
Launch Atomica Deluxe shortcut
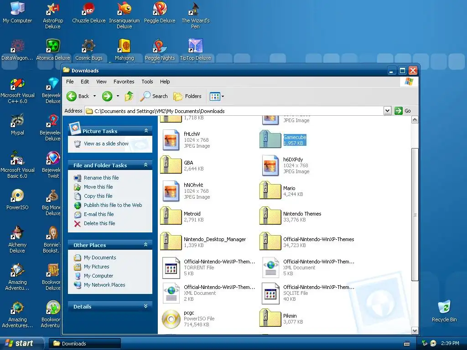53,50
